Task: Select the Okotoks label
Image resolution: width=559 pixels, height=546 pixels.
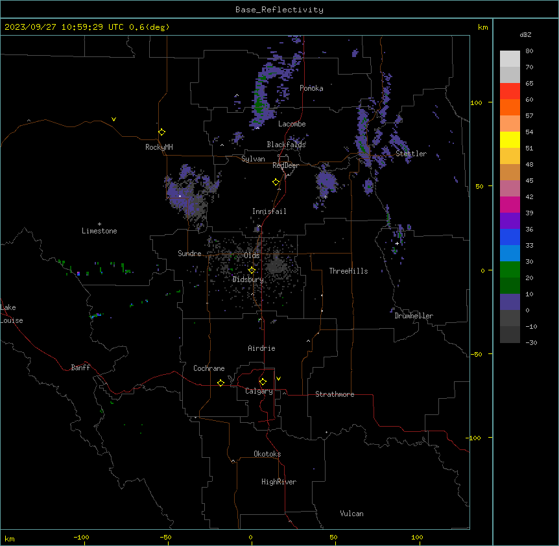Action: [x=267, y=454]
